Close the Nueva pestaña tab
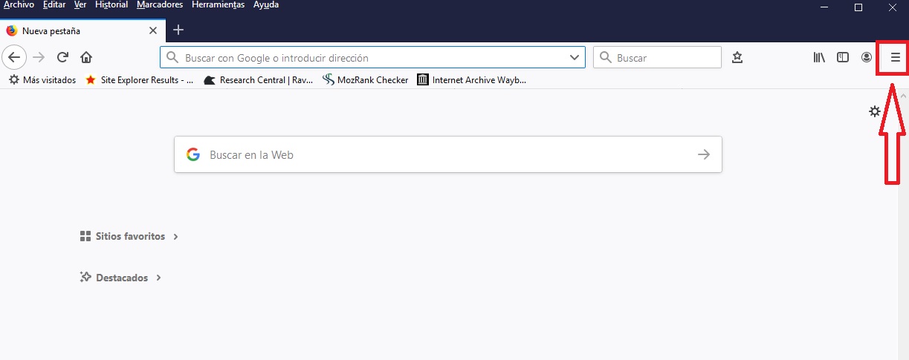Screen dimensions: 909x360 click(153, 30)
